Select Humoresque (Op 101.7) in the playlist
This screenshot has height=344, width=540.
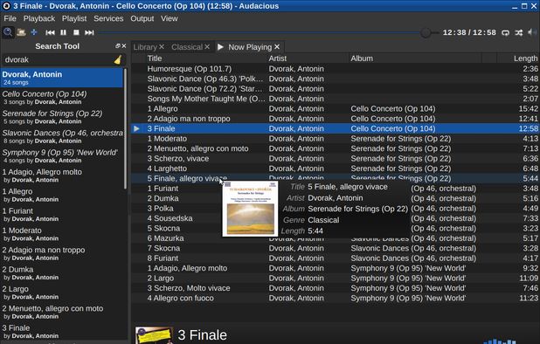336,69
